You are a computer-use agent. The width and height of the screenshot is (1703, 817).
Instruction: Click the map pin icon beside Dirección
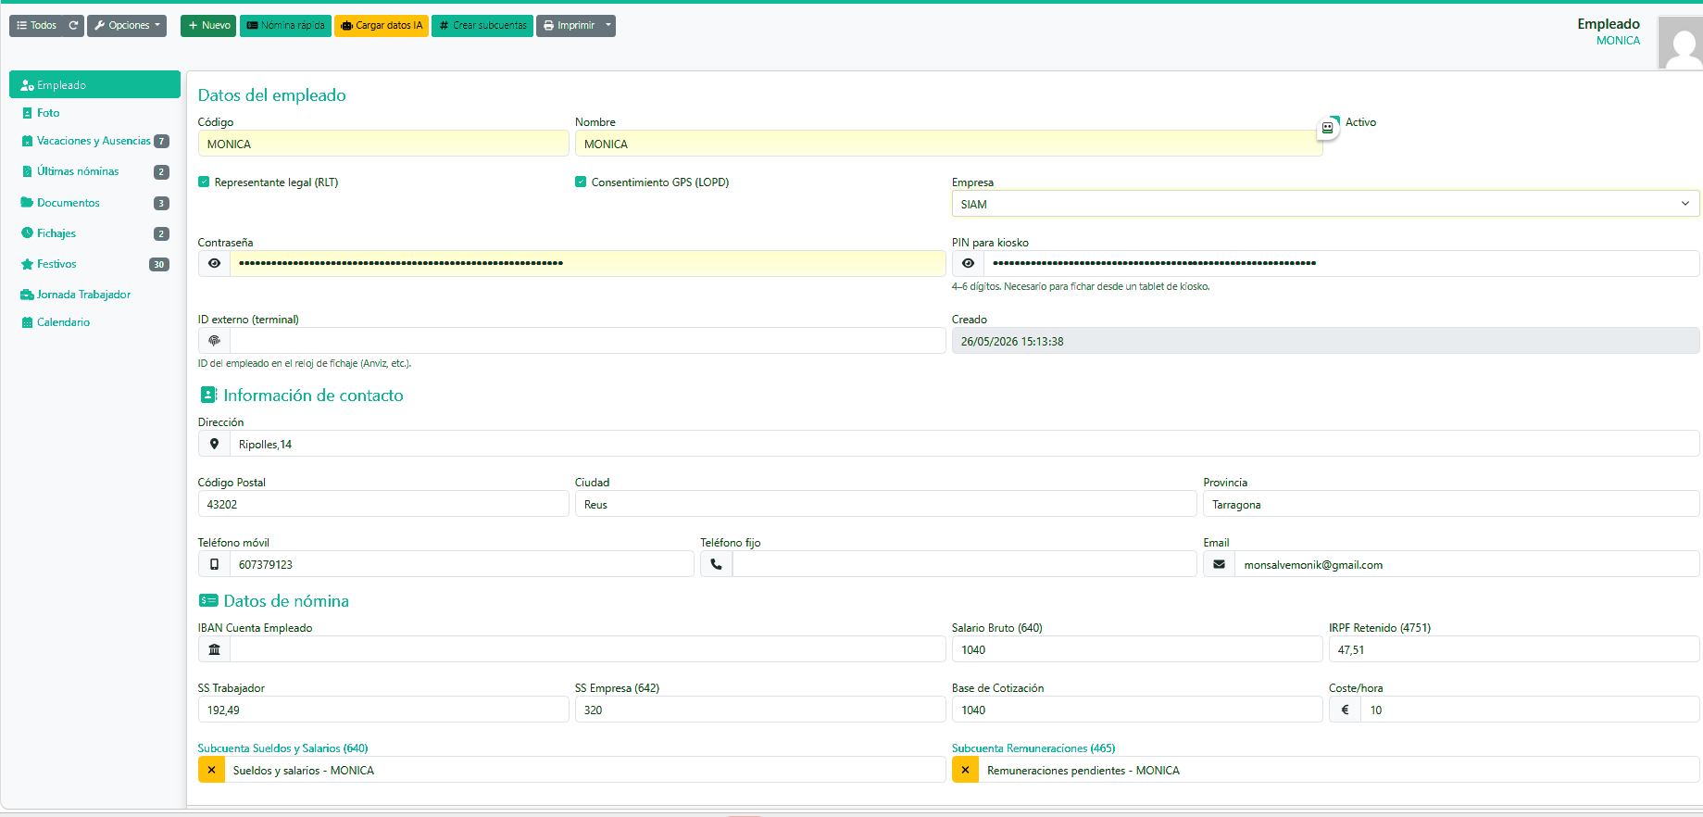pyautogui.click(x=214, y=444)
